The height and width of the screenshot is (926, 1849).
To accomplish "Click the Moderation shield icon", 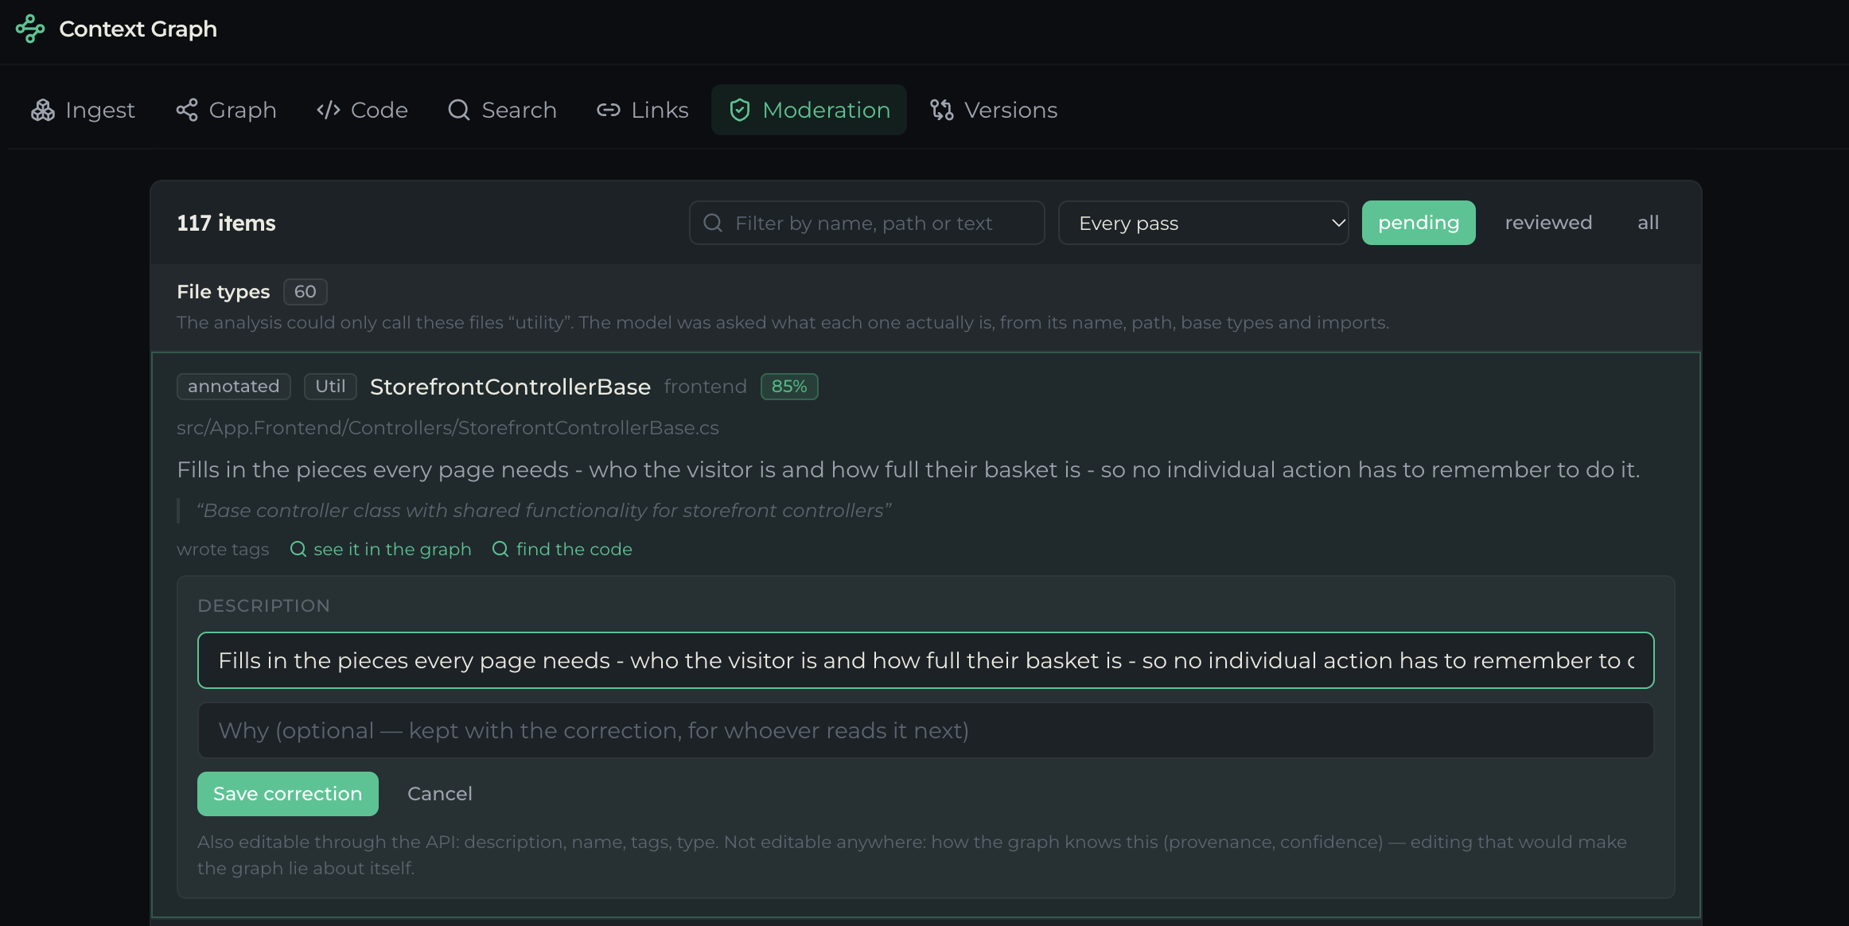I will (740, 110).
